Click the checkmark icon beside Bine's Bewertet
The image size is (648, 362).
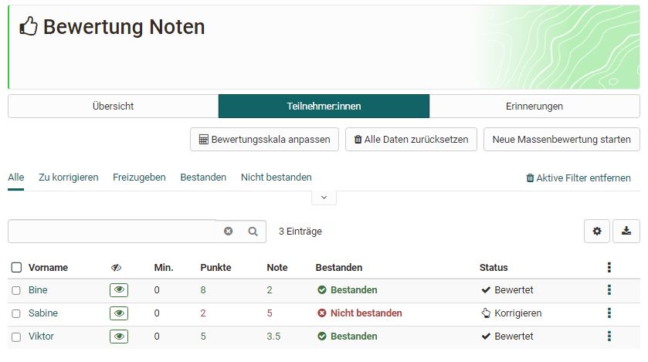coord(486,289)
